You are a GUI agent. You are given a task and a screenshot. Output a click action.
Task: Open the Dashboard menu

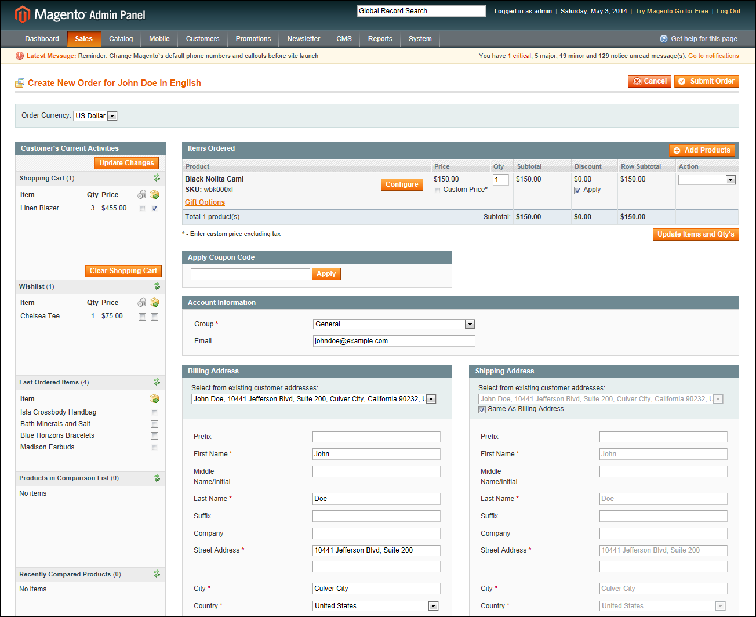click(42, 39)
